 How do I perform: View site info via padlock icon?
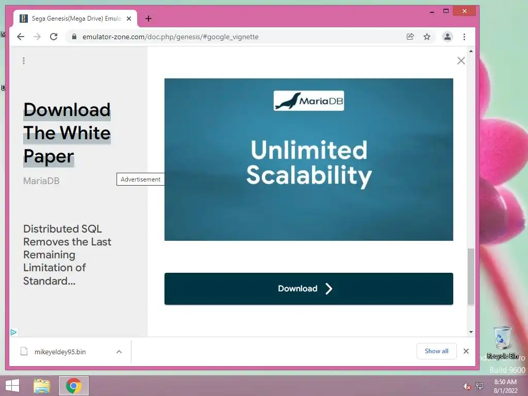(74, 37)
